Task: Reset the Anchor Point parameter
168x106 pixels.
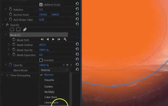Action: click(x=77, y=14)
